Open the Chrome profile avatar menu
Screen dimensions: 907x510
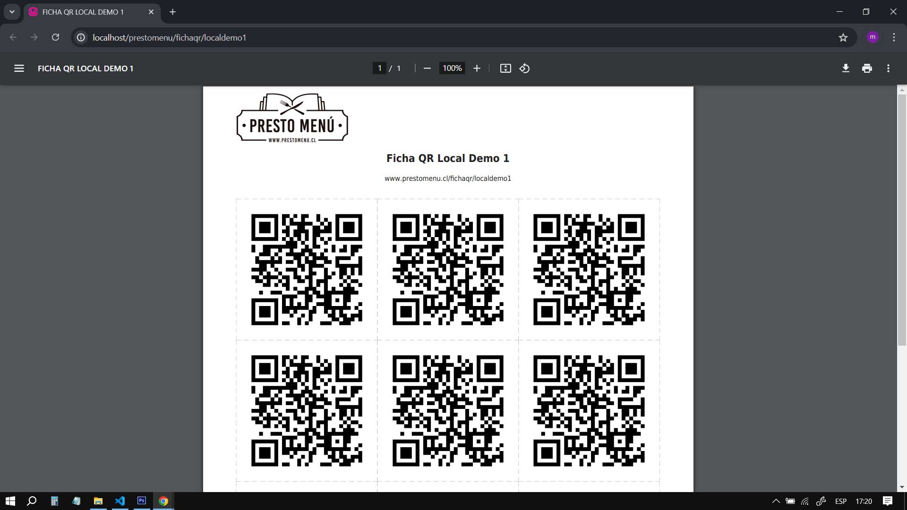pos(873,37)
